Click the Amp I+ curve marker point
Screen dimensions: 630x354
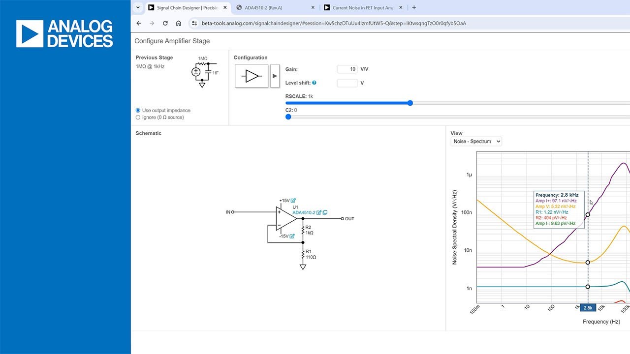(588, 215)
